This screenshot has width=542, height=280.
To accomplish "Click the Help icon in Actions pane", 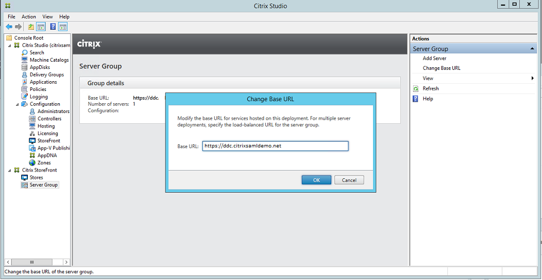I will coord(416,99).
